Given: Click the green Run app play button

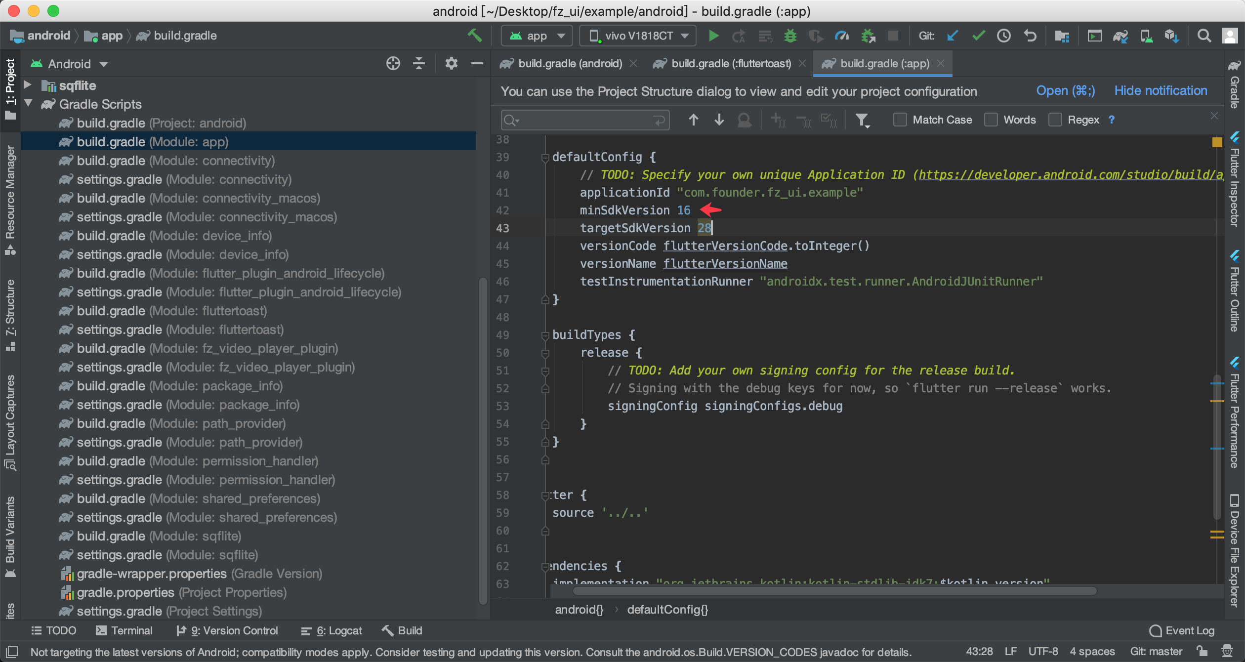Looking at the screenshot, I should click(x=713, y=36).
